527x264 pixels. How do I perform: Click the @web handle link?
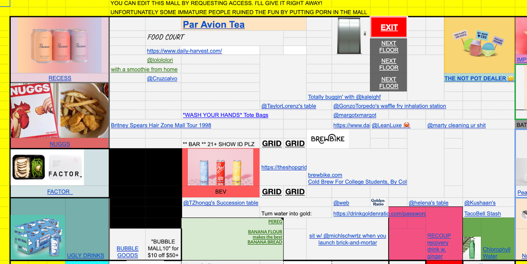coord(341,203)
